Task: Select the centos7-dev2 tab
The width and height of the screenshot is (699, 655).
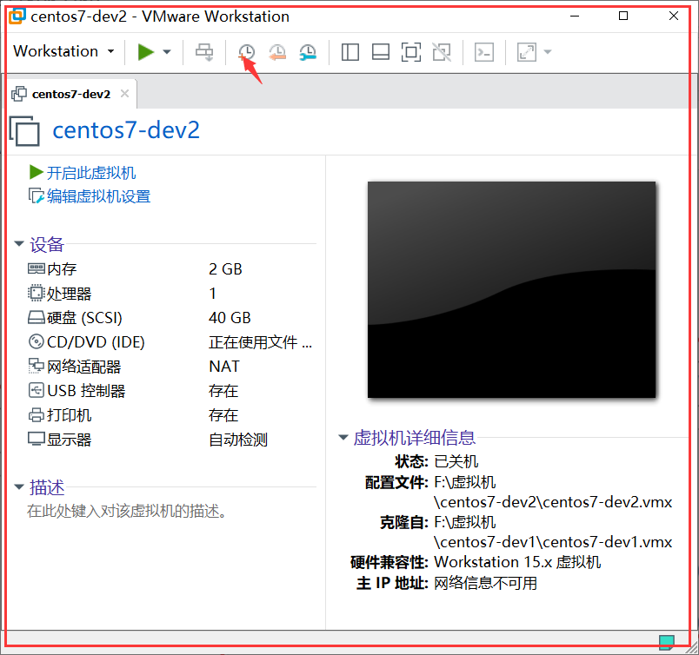Action: pyautogui.click(x=71, y=94)
